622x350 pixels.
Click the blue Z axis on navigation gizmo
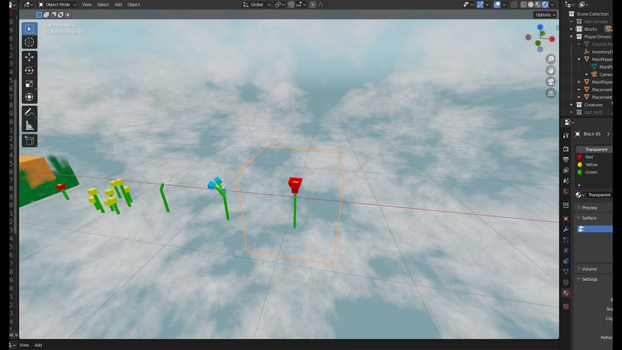coord(540,27)
